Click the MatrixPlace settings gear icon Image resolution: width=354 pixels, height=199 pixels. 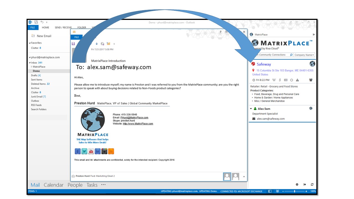[297, 184]
